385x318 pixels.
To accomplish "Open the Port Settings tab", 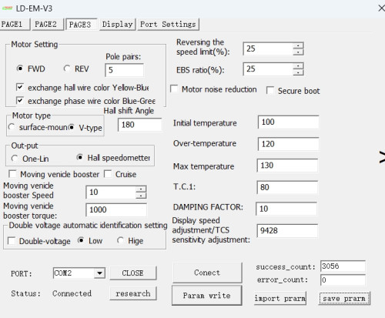I will point(168,25).
